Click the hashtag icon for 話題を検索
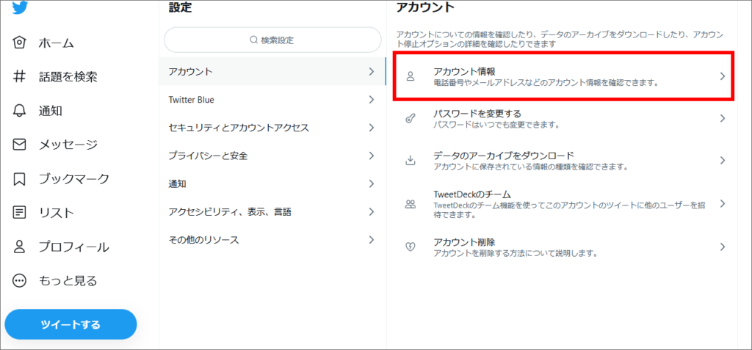This screenshot has width=752, height=350. point(19,77)
